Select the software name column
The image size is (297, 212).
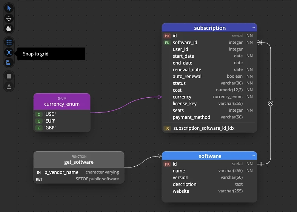[x=209, y=171]
